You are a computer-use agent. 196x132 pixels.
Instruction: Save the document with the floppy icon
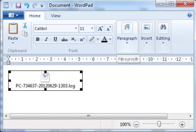tap(18, 6)
